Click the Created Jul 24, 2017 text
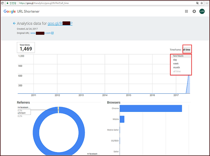 tap(27, 29)
